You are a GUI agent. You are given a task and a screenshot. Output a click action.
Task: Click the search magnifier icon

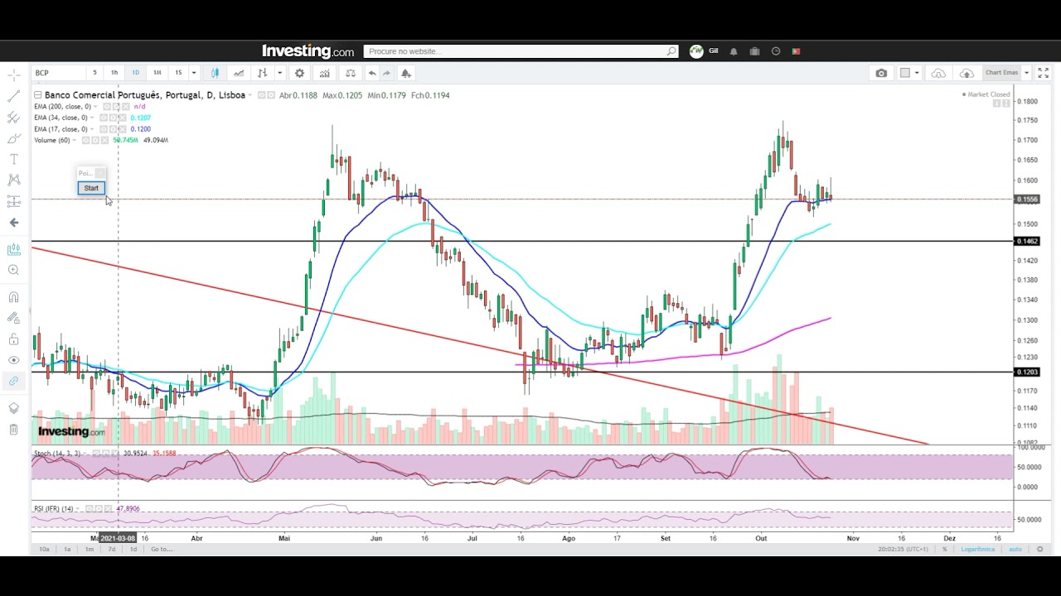(x=671, y=51)
